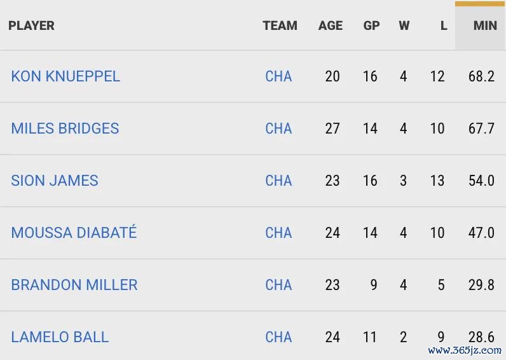Open Miles Bridges player page
Screen dimensions: 506x360
click(65, 128)
